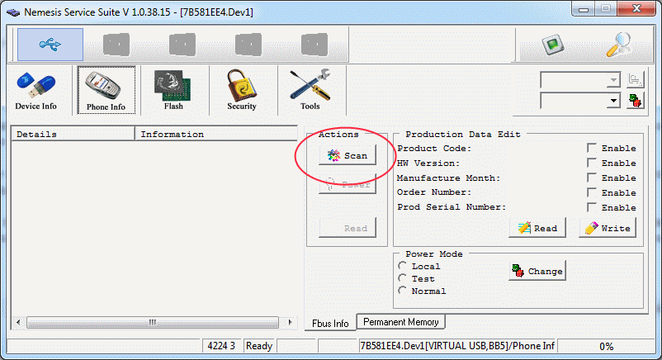Image resolution: width=662 pixels, height=360 pixels.
Task: Click the red-green icon button beside lower combo box
Action: tap(635, 101)
